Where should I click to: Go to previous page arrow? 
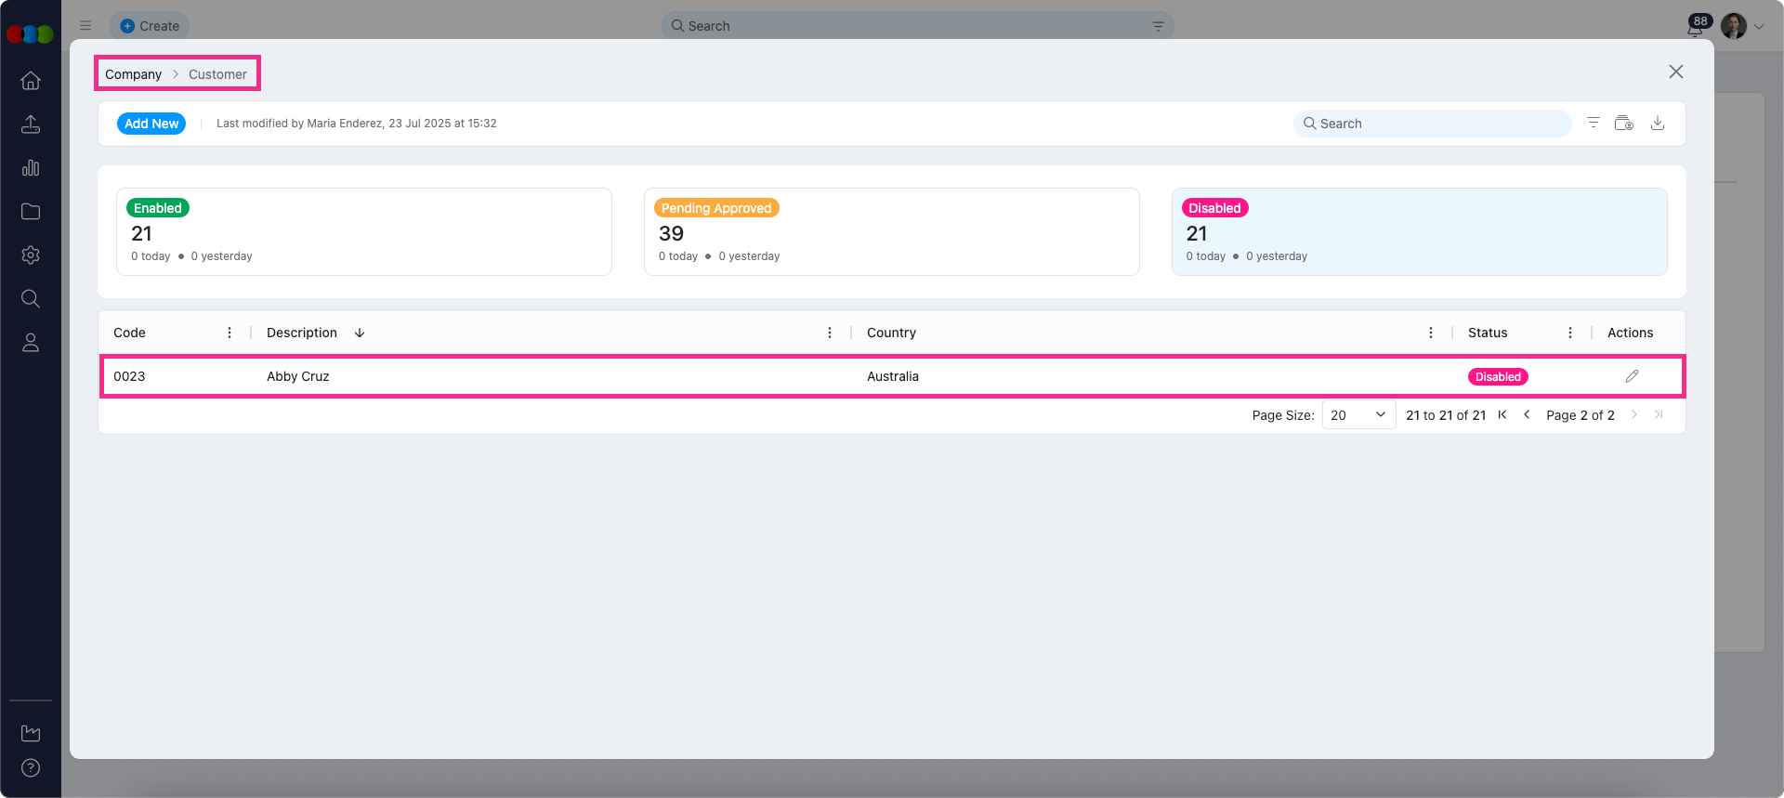tap(1527, 415)
